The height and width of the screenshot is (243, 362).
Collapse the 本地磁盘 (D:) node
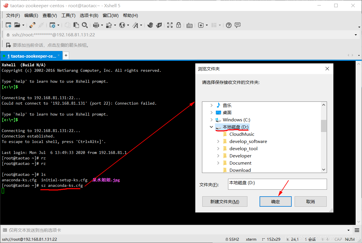pos(212,127)
